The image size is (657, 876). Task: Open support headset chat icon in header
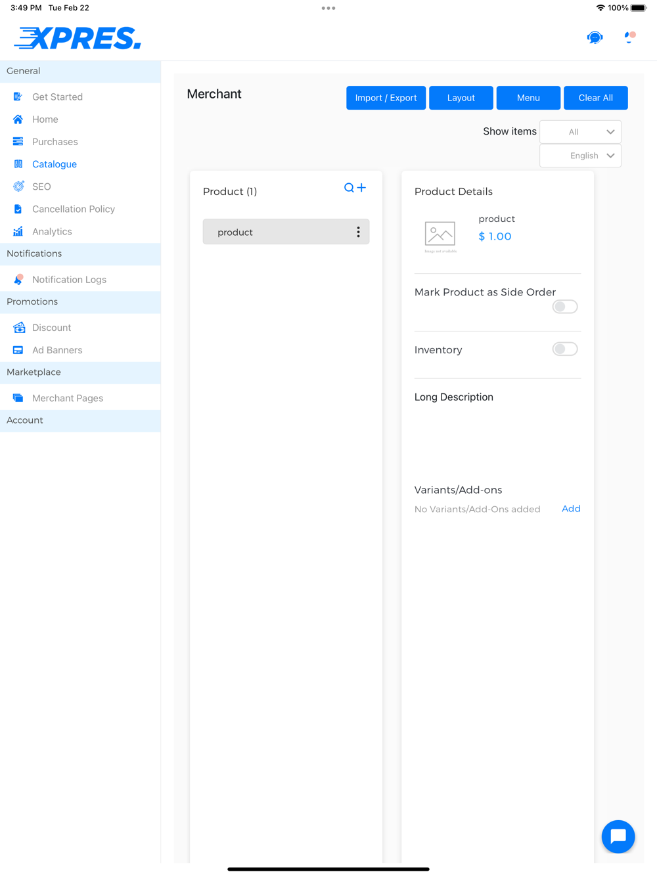[595, 37]
